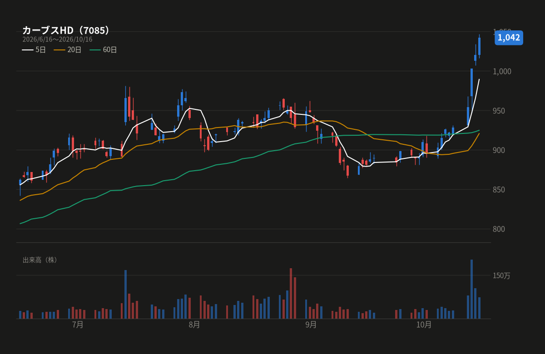This screenshot has height=354, width=545.
Task: Click the 850 price axis label
Action: pos(499,190)
